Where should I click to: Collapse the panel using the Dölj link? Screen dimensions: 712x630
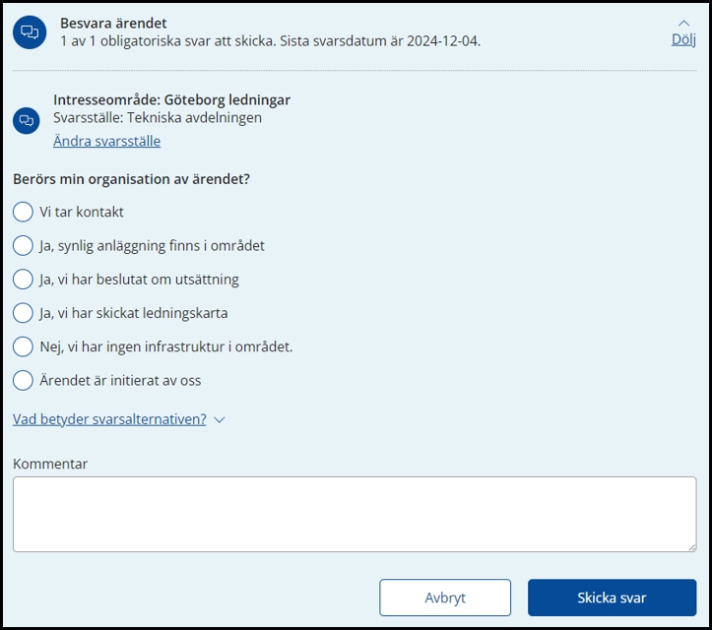pyautogui.click(x=683, y=40)
